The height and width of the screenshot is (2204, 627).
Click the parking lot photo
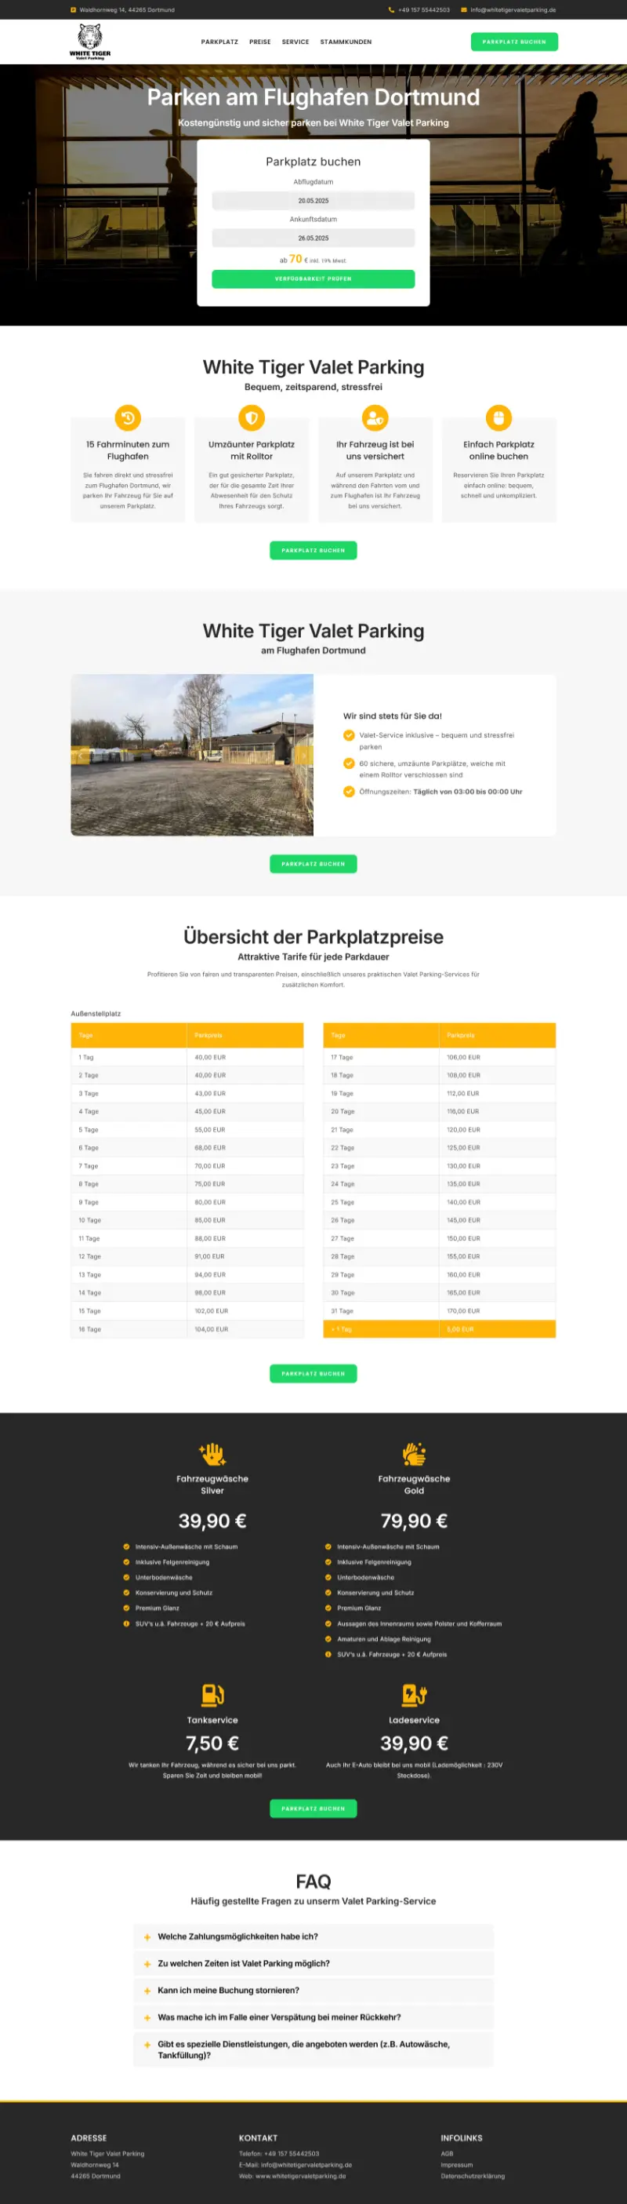192,755
